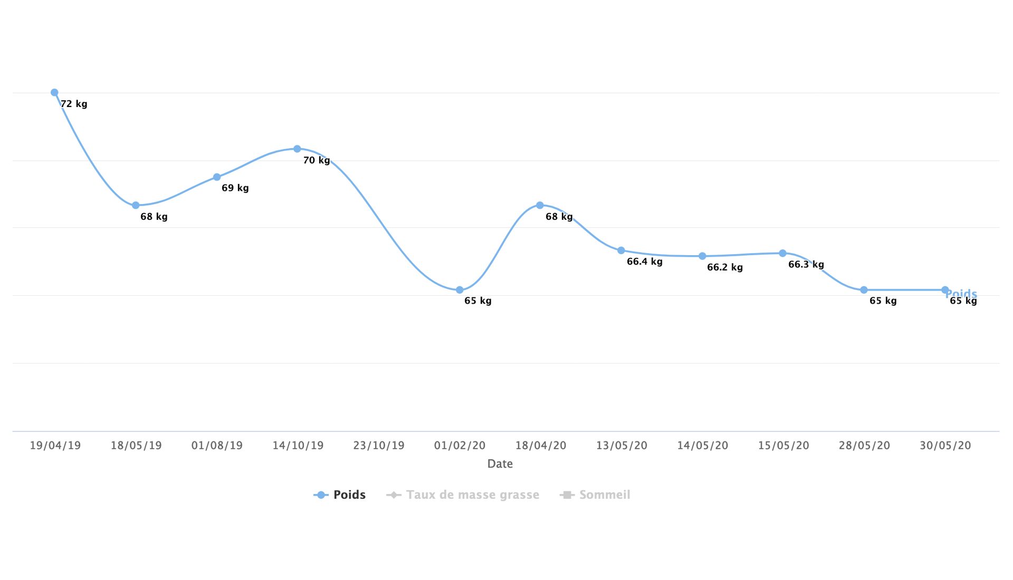
Task: Select the 68 kg point for 18/04/20
Action: pos(540,205)
